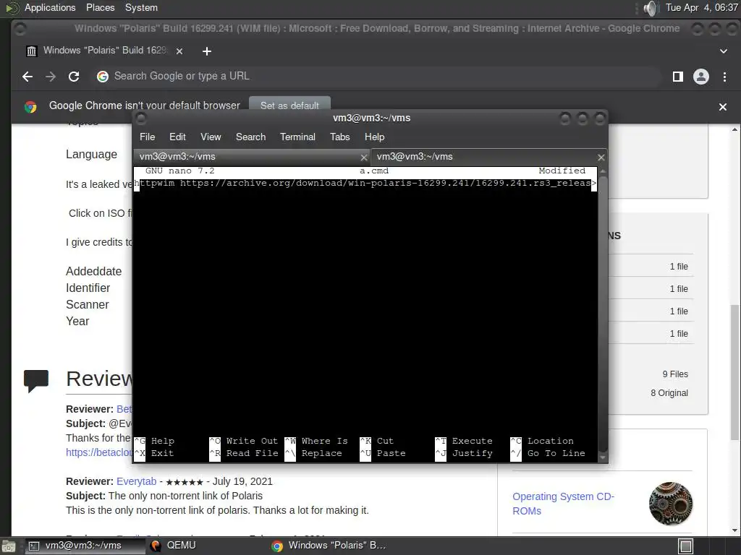The width and height of the screenshot is (741, 555).
Task: Open Chrome three-dot menu
Action: pos(724,77)
